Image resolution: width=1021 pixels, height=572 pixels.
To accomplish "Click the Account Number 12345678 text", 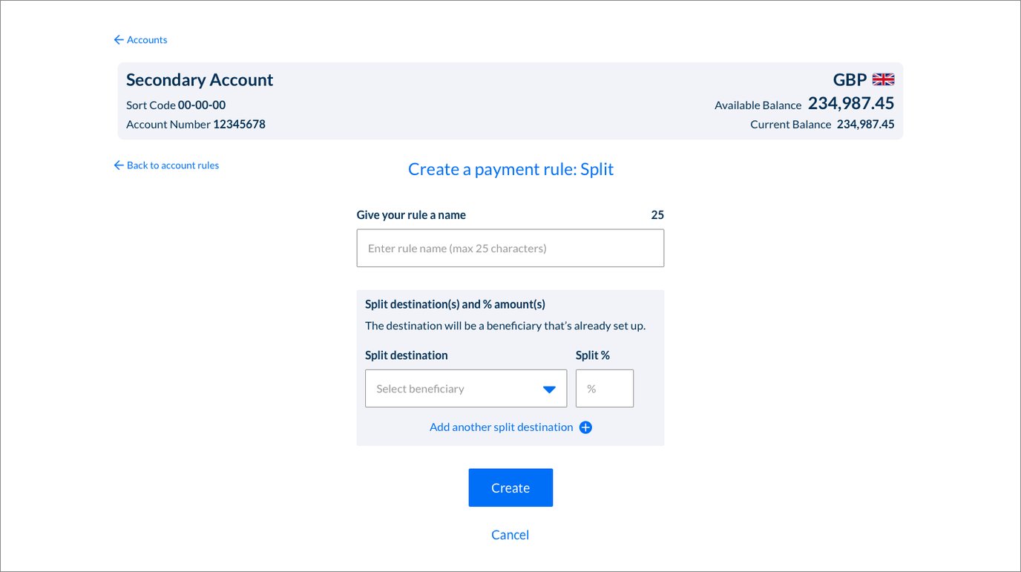I will click(195, 124).
